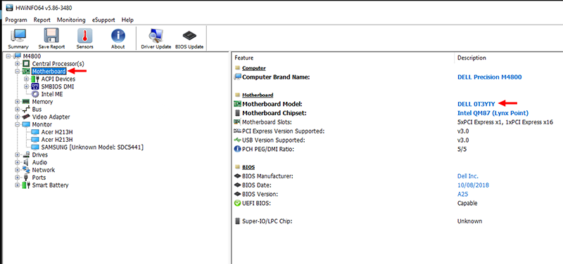Screen dimensions: 563x264
Task: Click the HWiNFO64 title bar app icon
Action: tap(10, 7)
